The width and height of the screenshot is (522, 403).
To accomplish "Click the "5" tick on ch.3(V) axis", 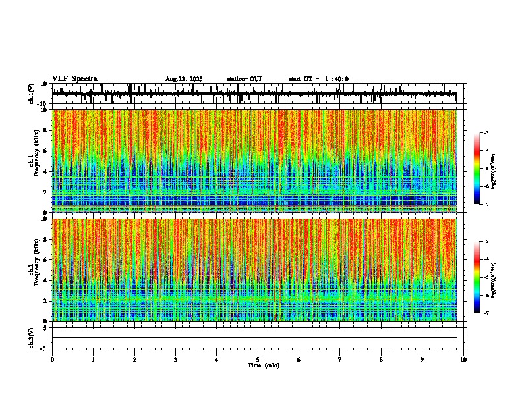I will (x=45, y=328).
